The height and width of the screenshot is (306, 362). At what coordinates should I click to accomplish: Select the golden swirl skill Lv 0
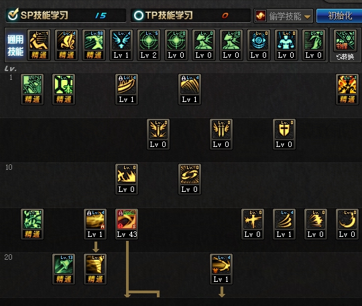click(x=190, y=179)
